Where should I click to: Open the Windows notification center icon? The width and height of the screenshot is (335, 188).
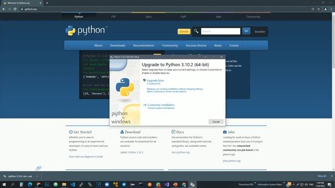[x=329, y=184]
